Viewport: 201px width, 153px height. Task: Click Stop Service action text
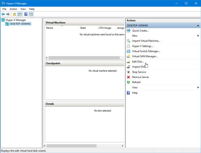[139, 72]
